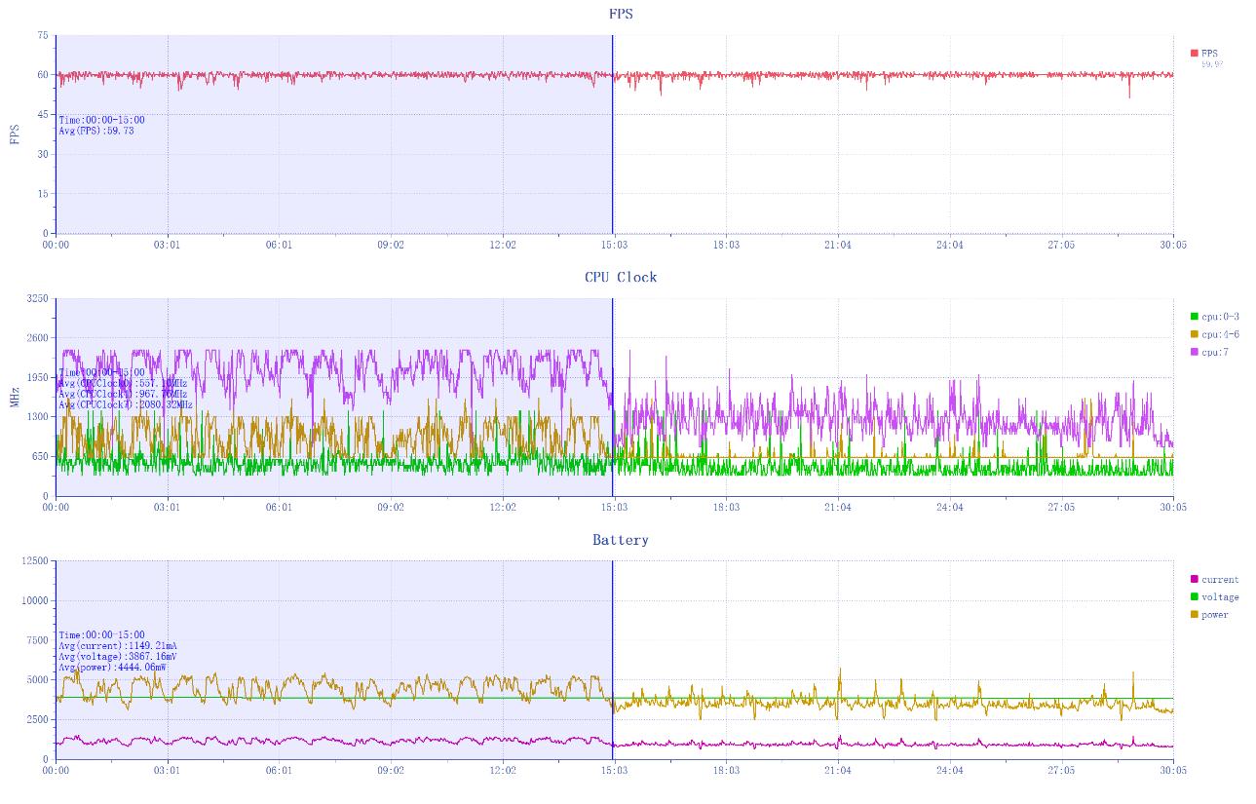Select the 'cpu:7' legend label
Viewport: 1256px width, 804px height.
coord(1215,352)
